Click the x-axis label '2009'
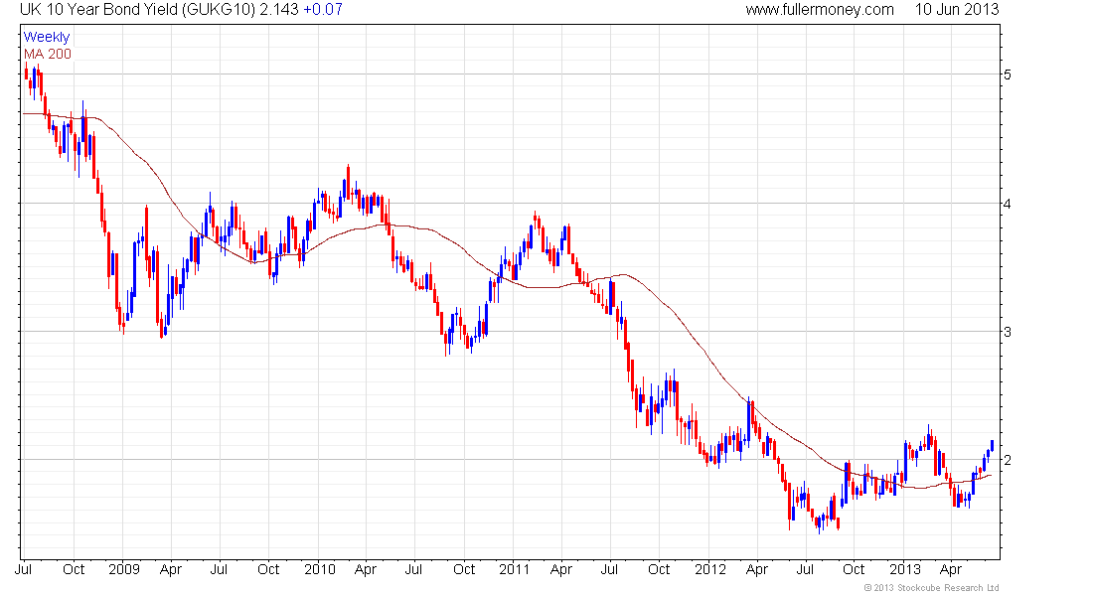 pos(124,569)
